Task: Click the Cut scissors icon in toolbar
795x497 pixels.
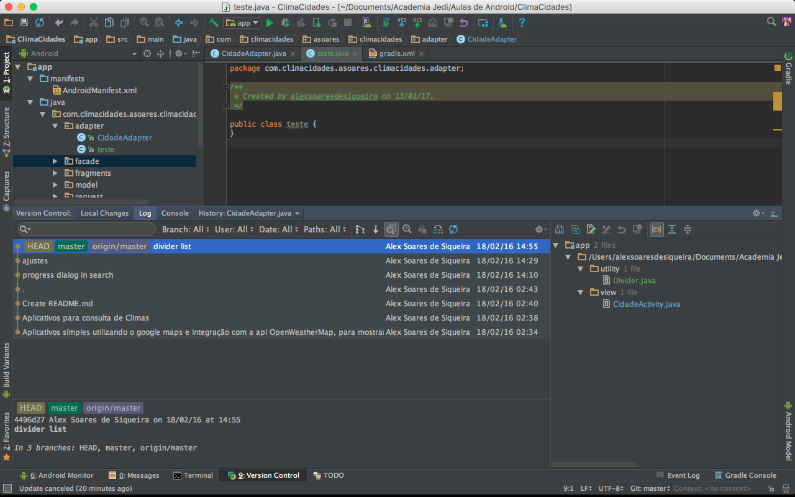Action: [x=93, y=23]
